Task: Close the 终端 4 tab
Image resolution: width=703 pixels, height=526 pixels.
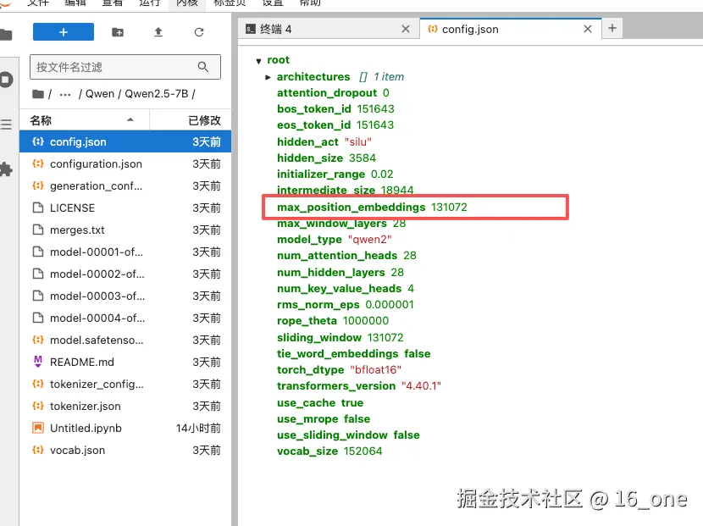Action: [x=406, y=29]
